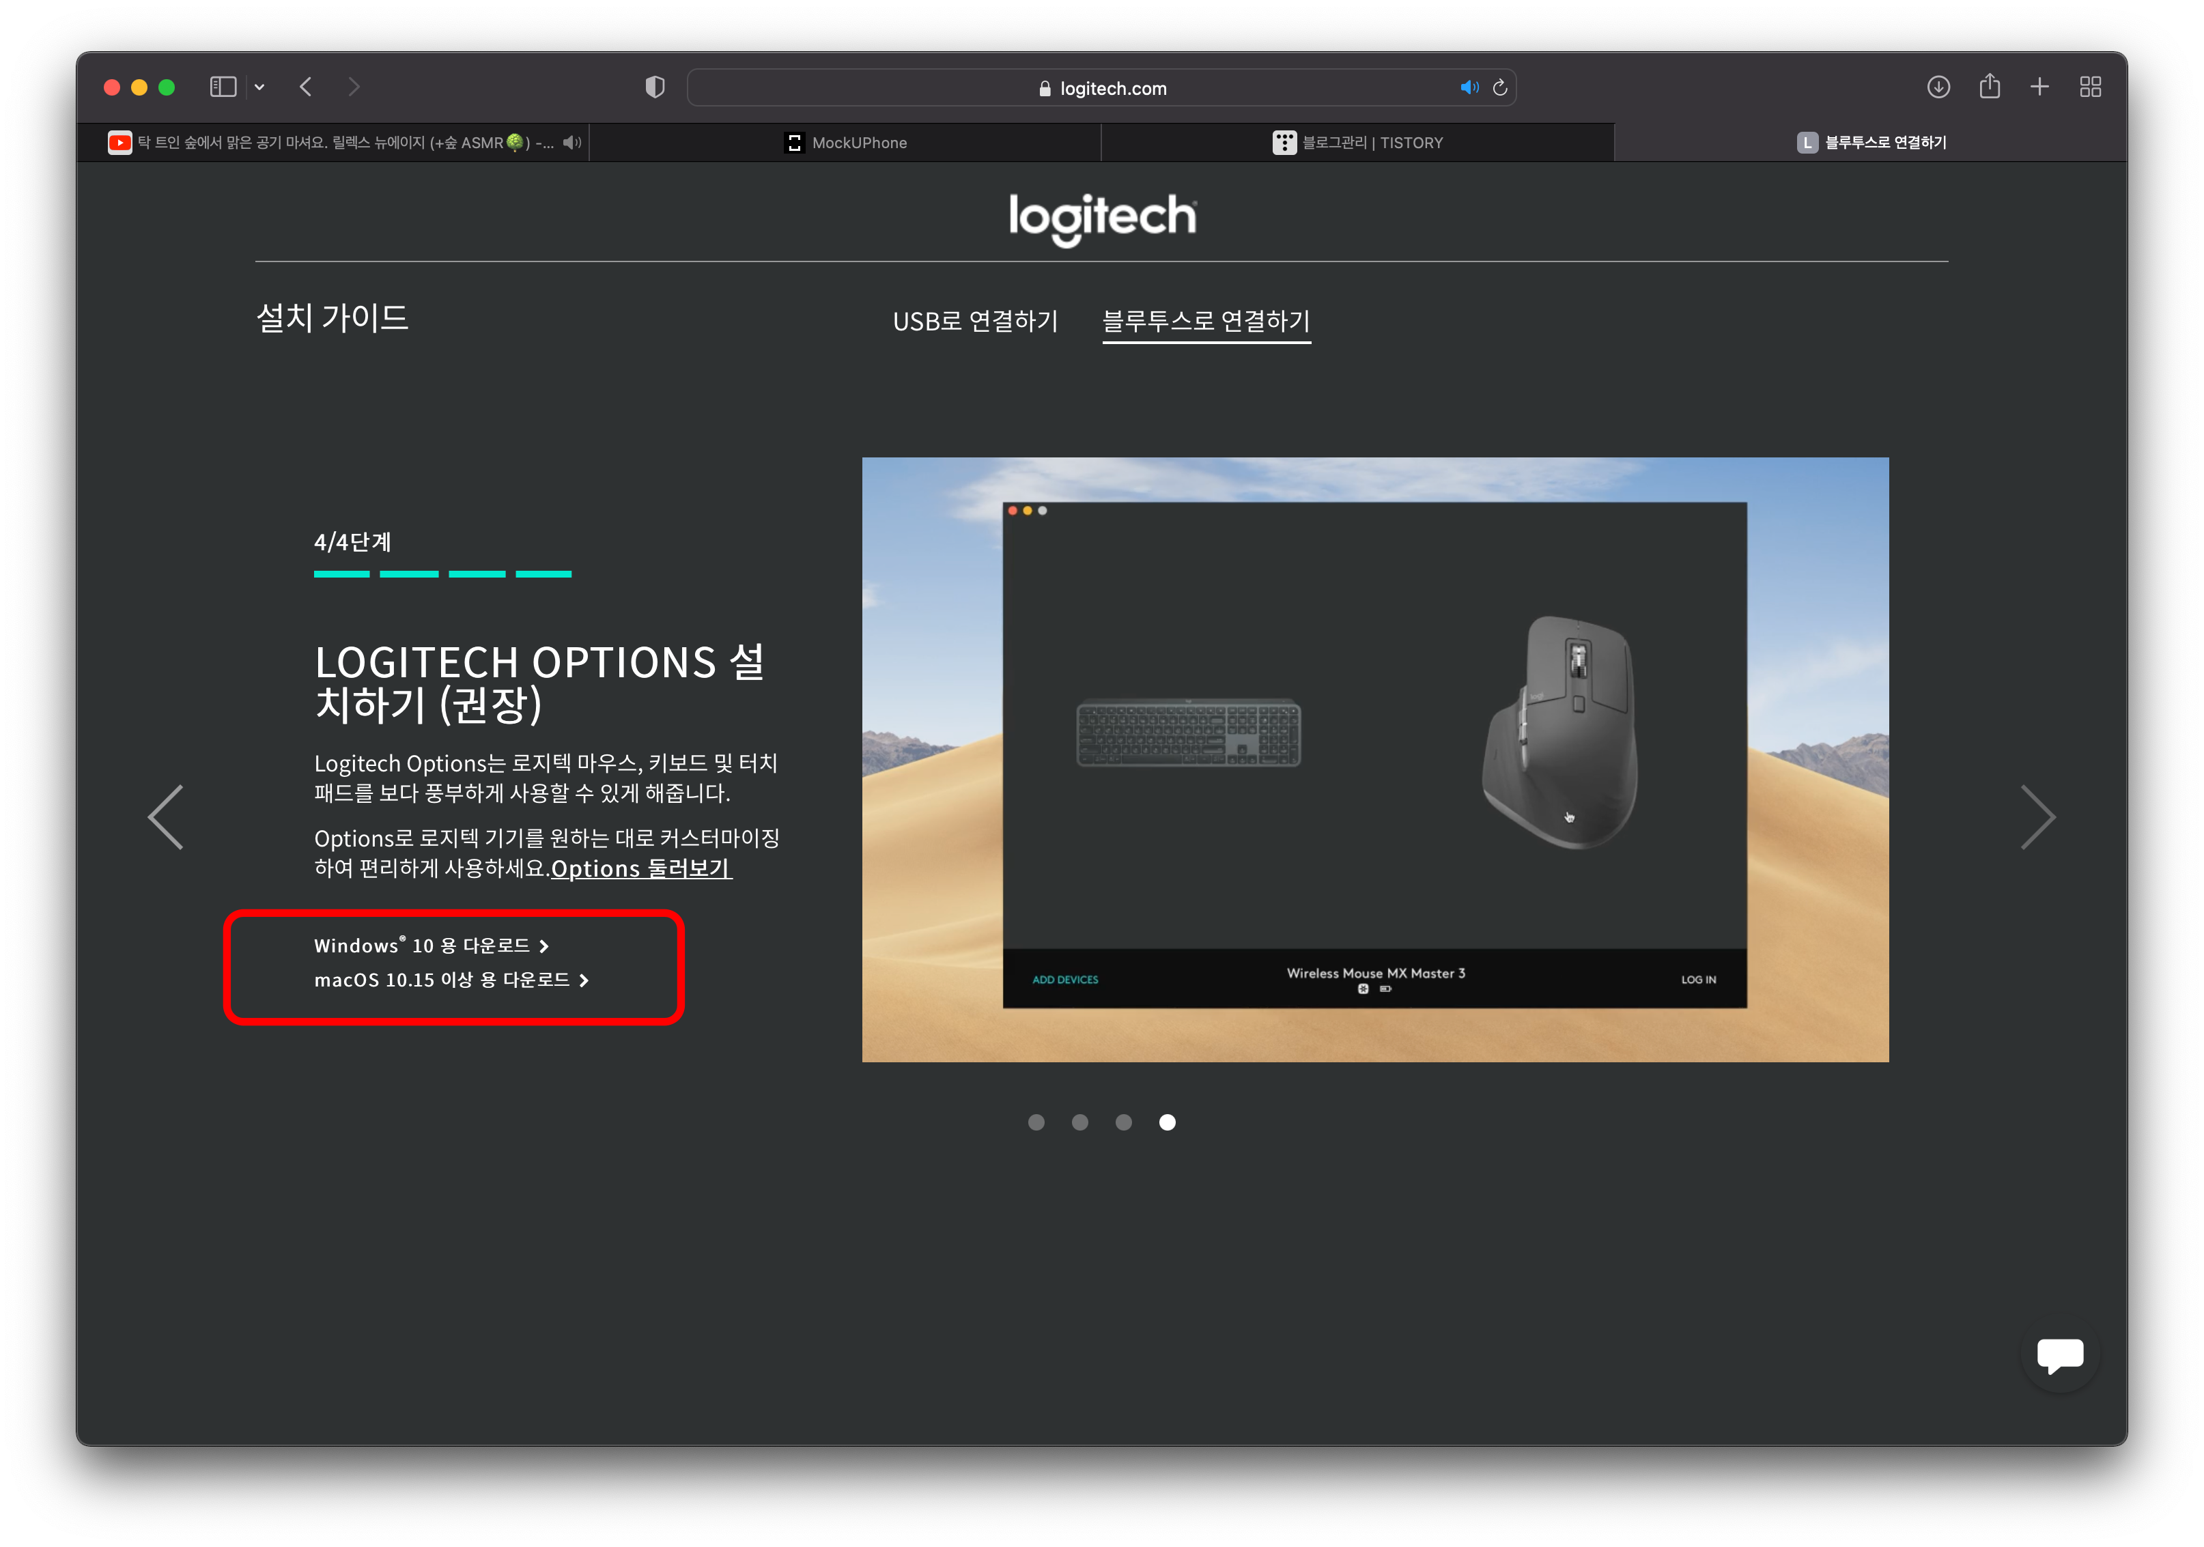
Task: Show tab overview grid icon
Action: point(2090,87)
